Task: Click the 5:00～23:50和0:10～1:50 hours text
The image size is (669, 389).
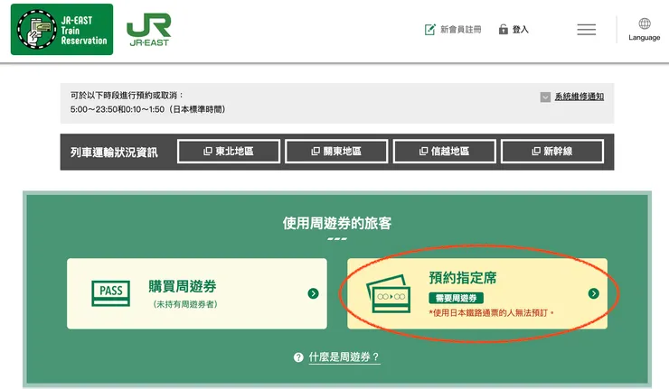Action: (148, 109)
